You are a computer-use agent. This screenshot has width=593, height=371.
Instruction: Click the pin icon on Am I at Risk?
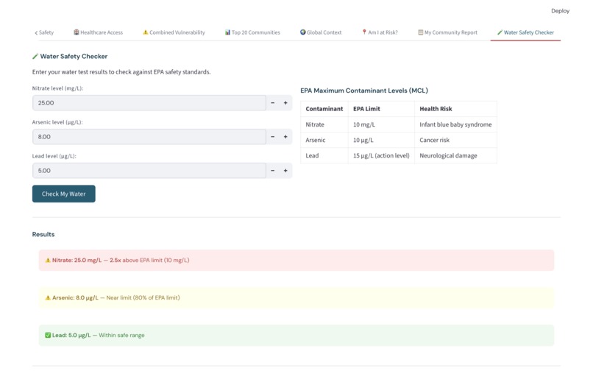[x=364, y=32]
